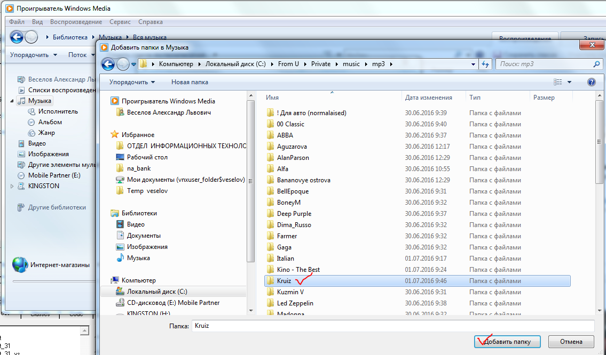Click the Windows Media Player back button in the main window
The image size is (606, 355).
[17, 37]
